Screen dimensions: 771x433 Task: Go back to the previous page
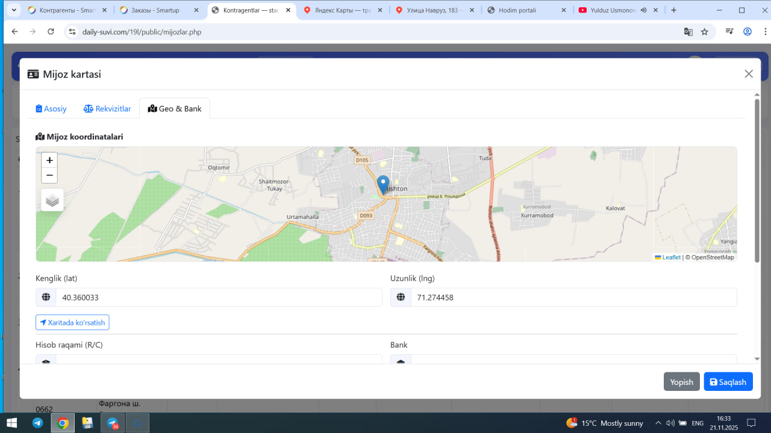pyautogui.click(x=14, y=32)
